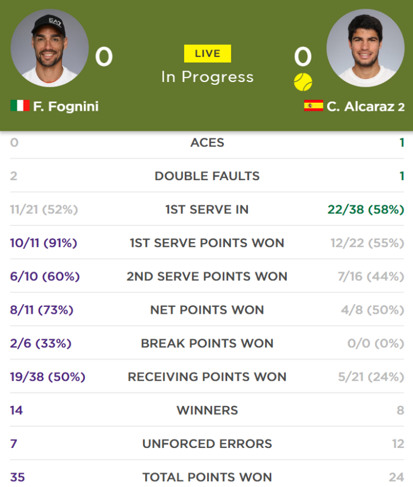Click the NET POINTS WON label
The width and height of the screenshot is (413, 487).
(x=207, y=310)
